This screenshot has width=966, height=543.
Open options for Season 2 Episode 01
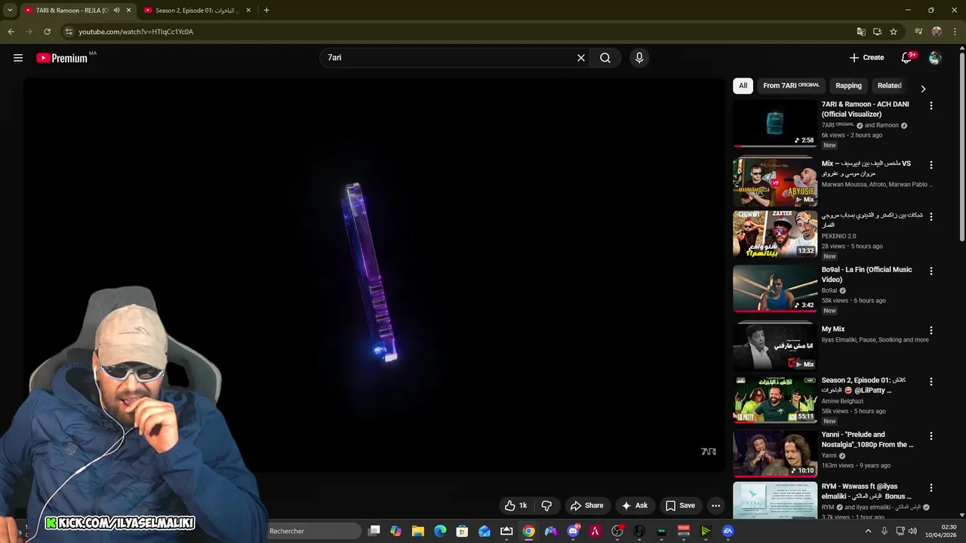coord(931,382)
